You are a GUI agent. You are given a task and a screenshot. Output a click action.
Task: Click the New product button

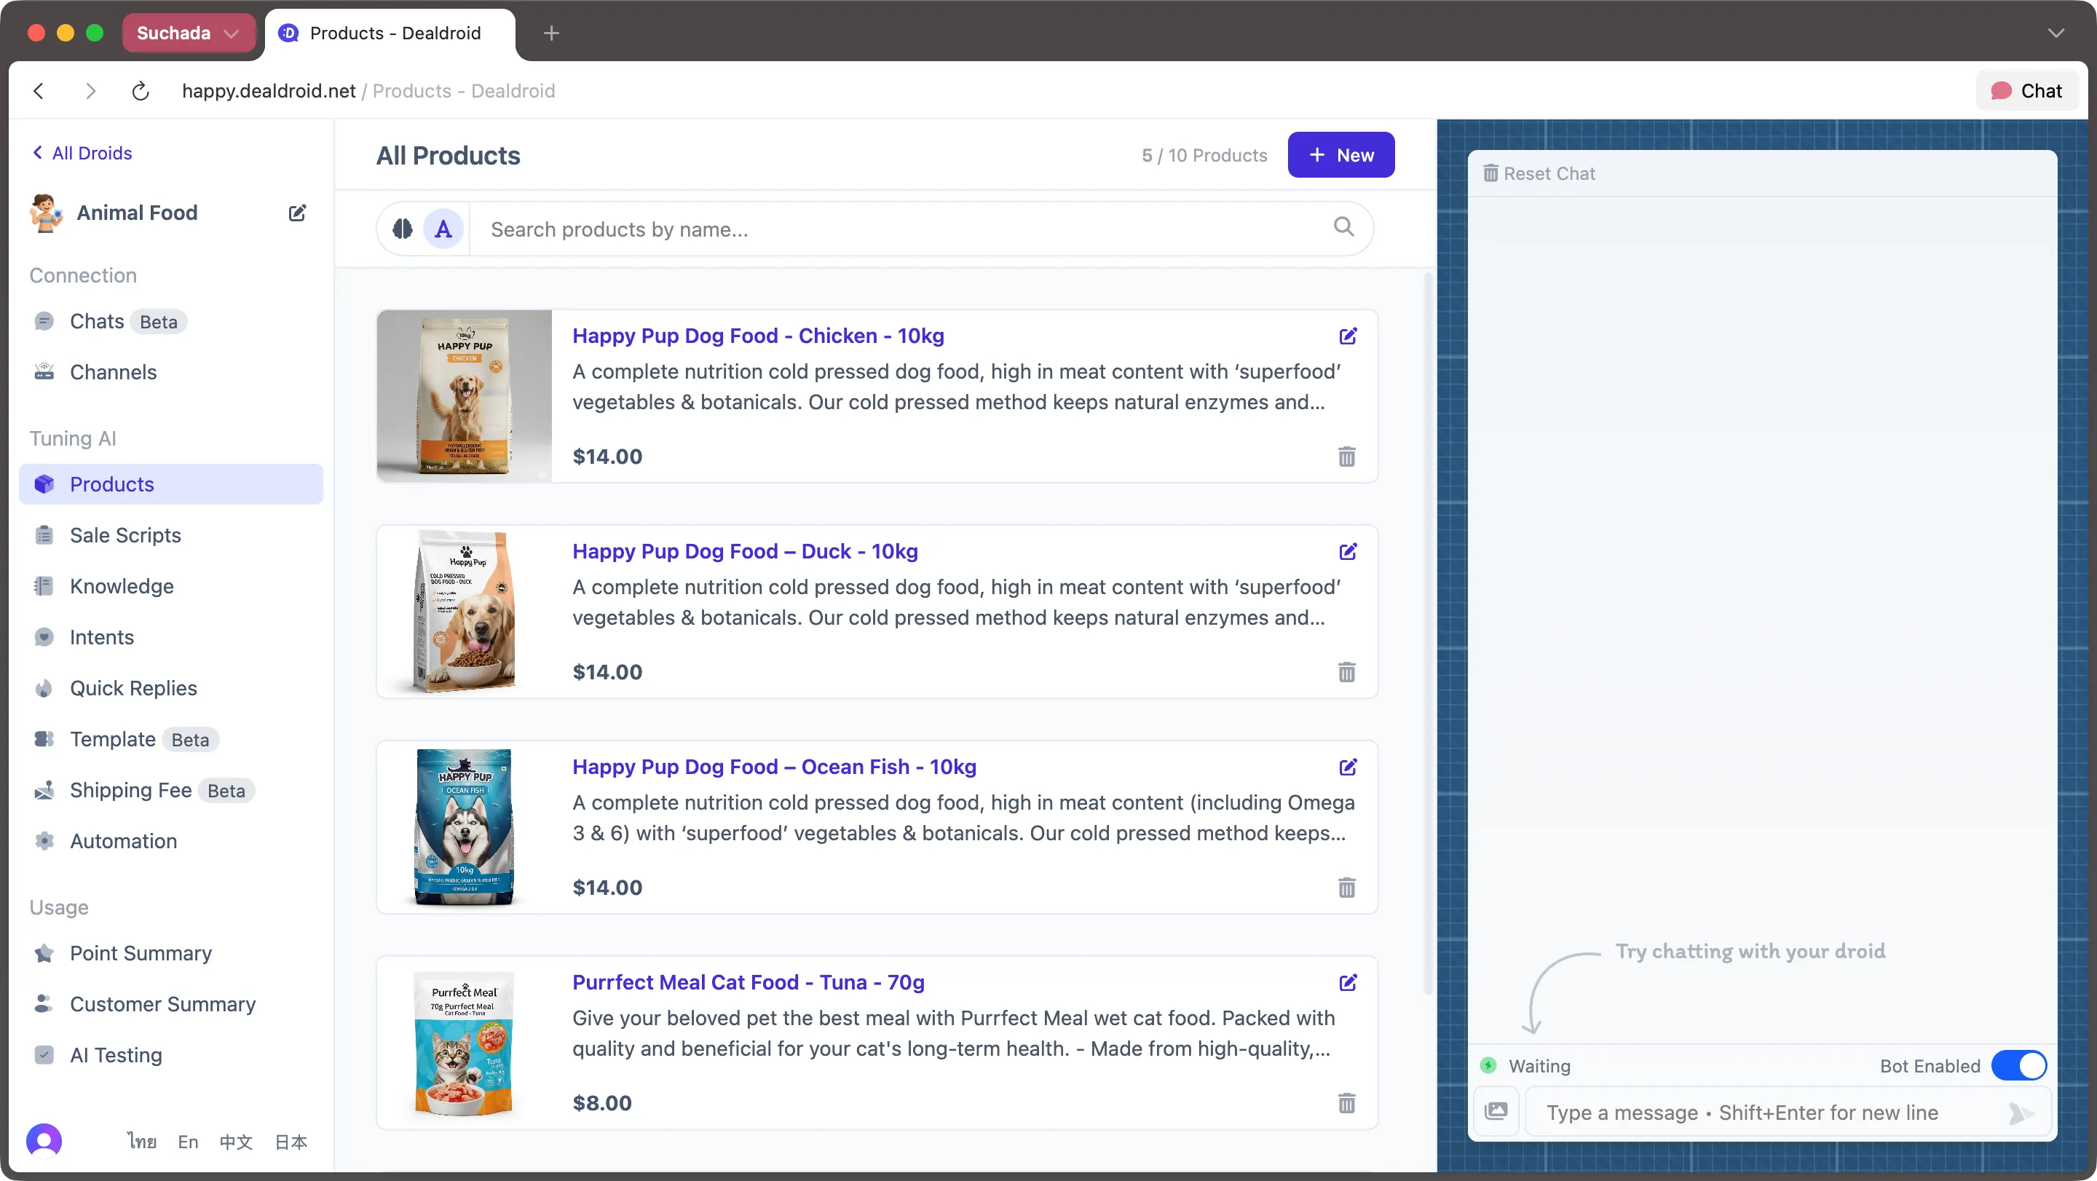[1340, 154]
